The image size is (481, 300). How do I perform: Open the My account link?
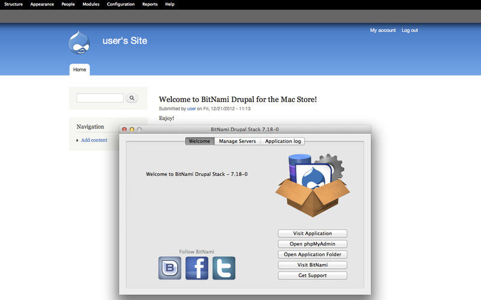coord(382,31)
